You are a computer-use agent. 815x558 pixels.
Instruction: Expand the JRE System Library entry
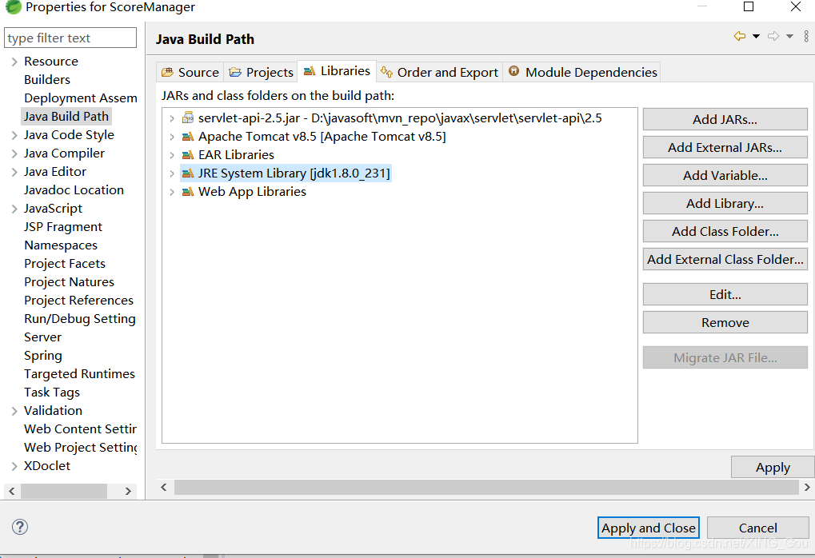(x=171, y=173)
